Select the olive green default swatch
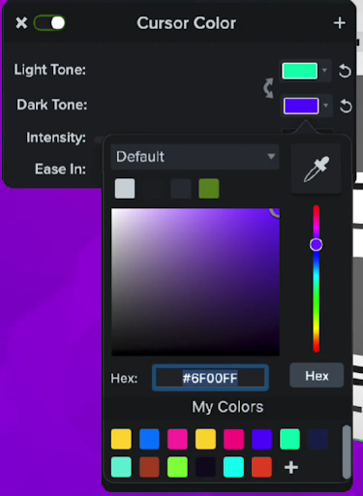 pos(209,189)
